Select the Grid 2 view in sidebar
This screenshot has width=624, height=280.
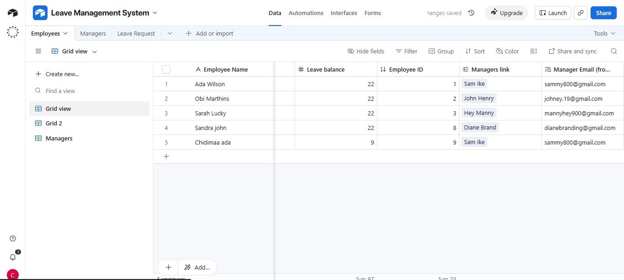(x=54, y=123)
